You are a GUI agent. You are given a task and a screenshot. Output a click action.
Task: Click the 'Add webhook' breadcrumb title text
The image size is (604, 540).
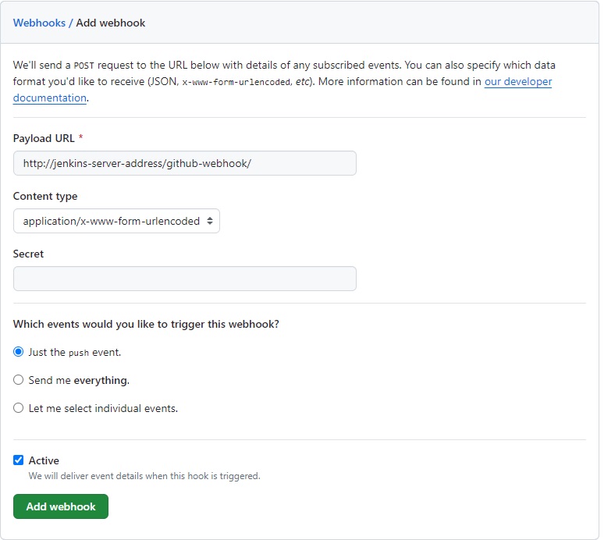coord(111,23)
